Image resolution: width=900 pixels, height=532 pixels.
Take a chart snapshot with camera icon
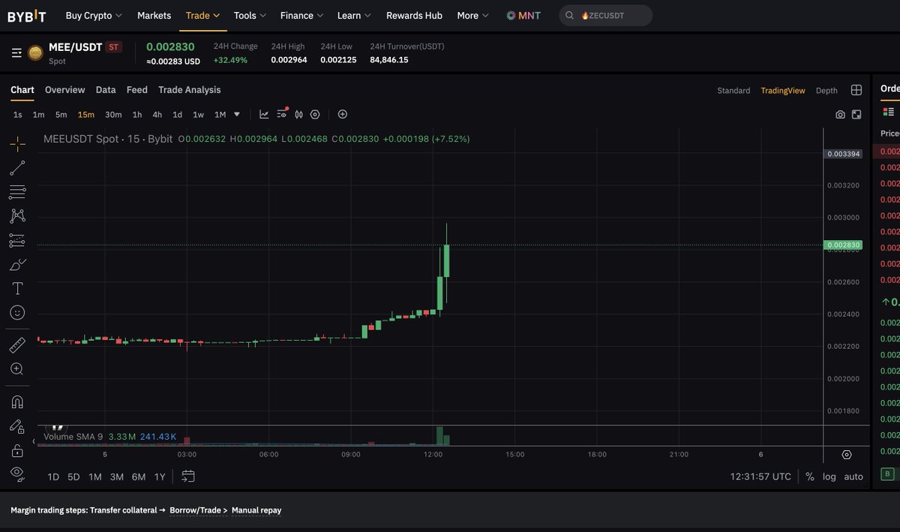pos(840,115)
